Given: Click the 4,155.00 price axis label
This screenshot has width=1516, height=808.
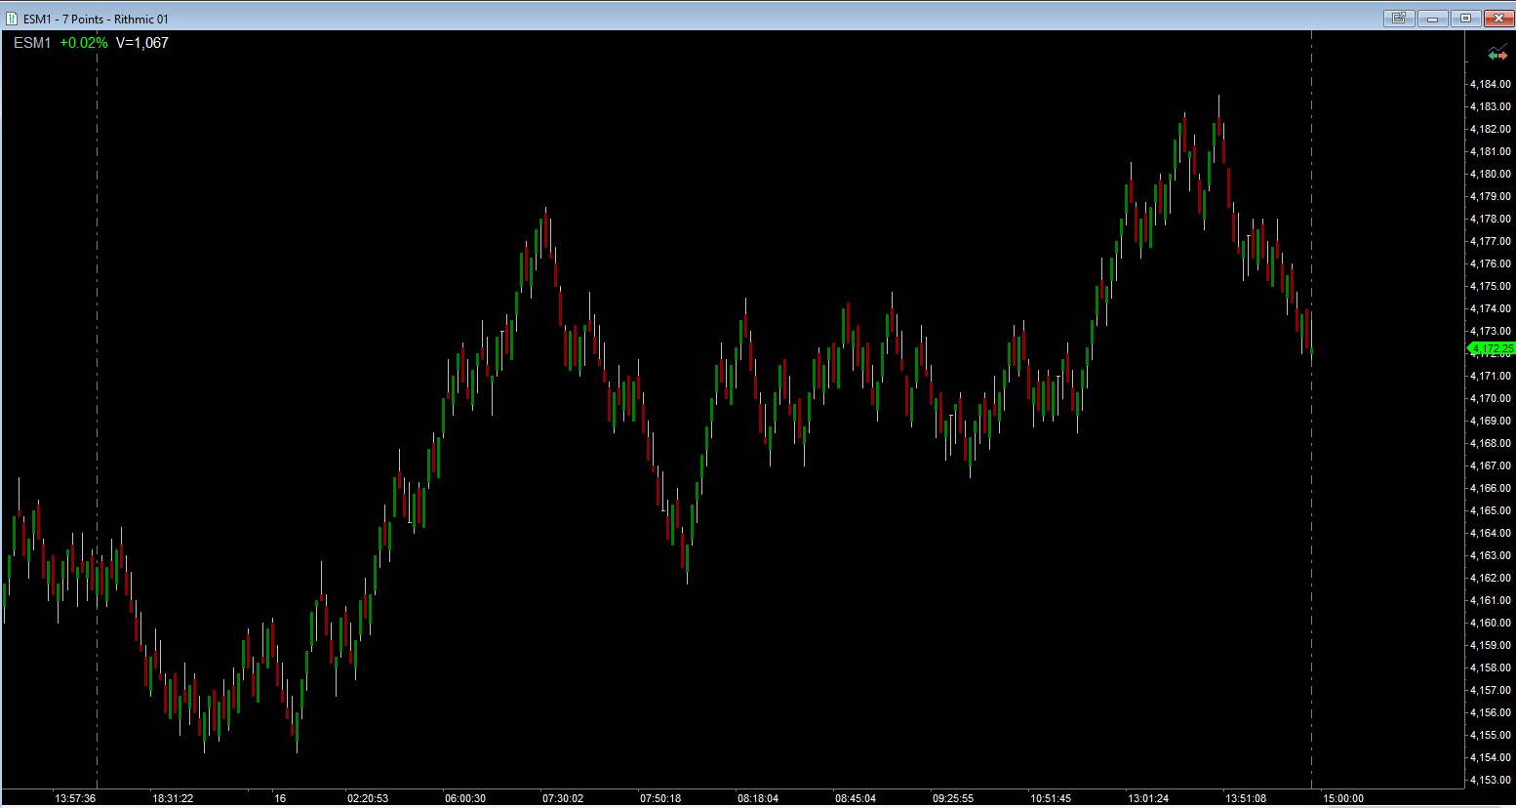Looking at the screenshot, I should coord(1491,735).
